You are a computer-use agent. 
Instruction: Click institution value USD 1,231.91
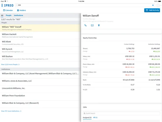[155, 56]
